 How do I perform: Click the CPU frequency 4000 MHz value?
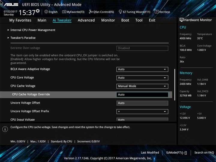(185, 38)
